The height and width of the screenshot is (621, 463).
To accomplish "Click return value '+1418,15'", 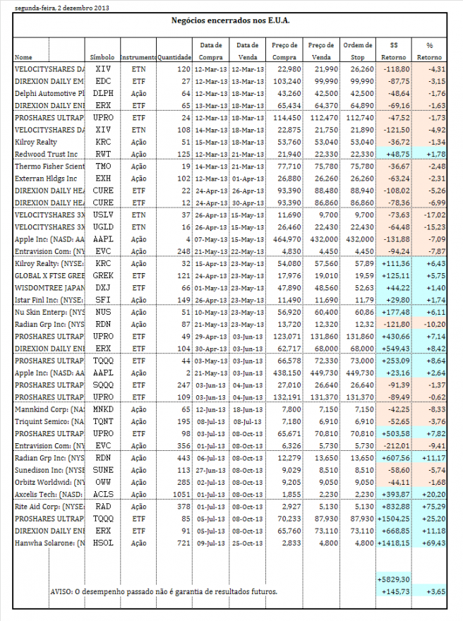I will (394, 543).
